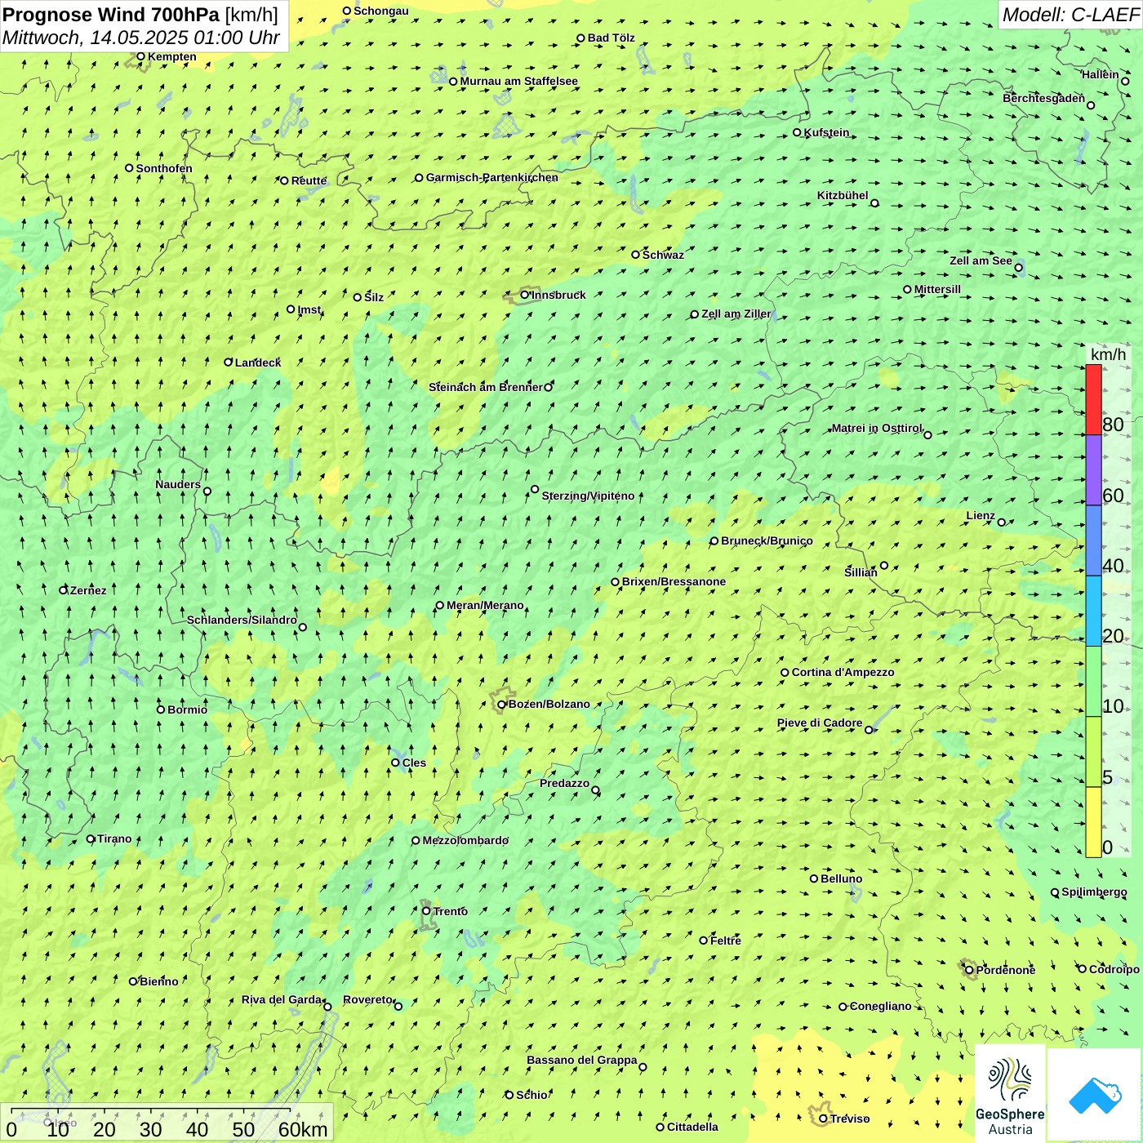Click the Belluno location dot
The width and height of the screenshot is (1143, 1143).
(x=814, y=878)
